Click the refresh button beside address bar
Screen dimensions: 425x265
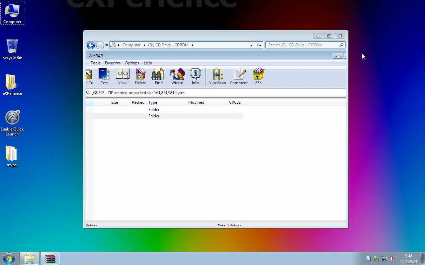[x=259, y=45]
